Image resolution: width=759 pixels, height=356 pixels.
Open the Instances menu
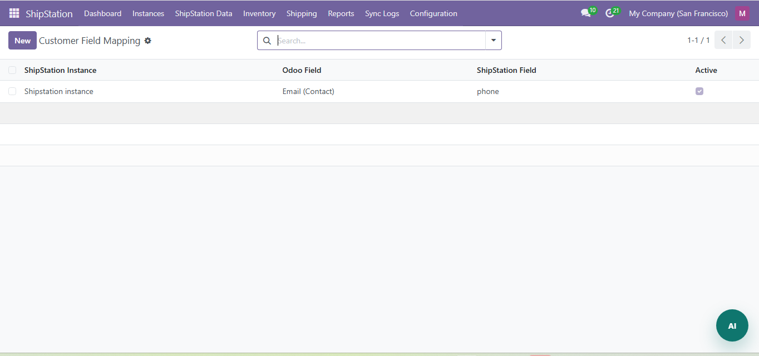(148, 13)
